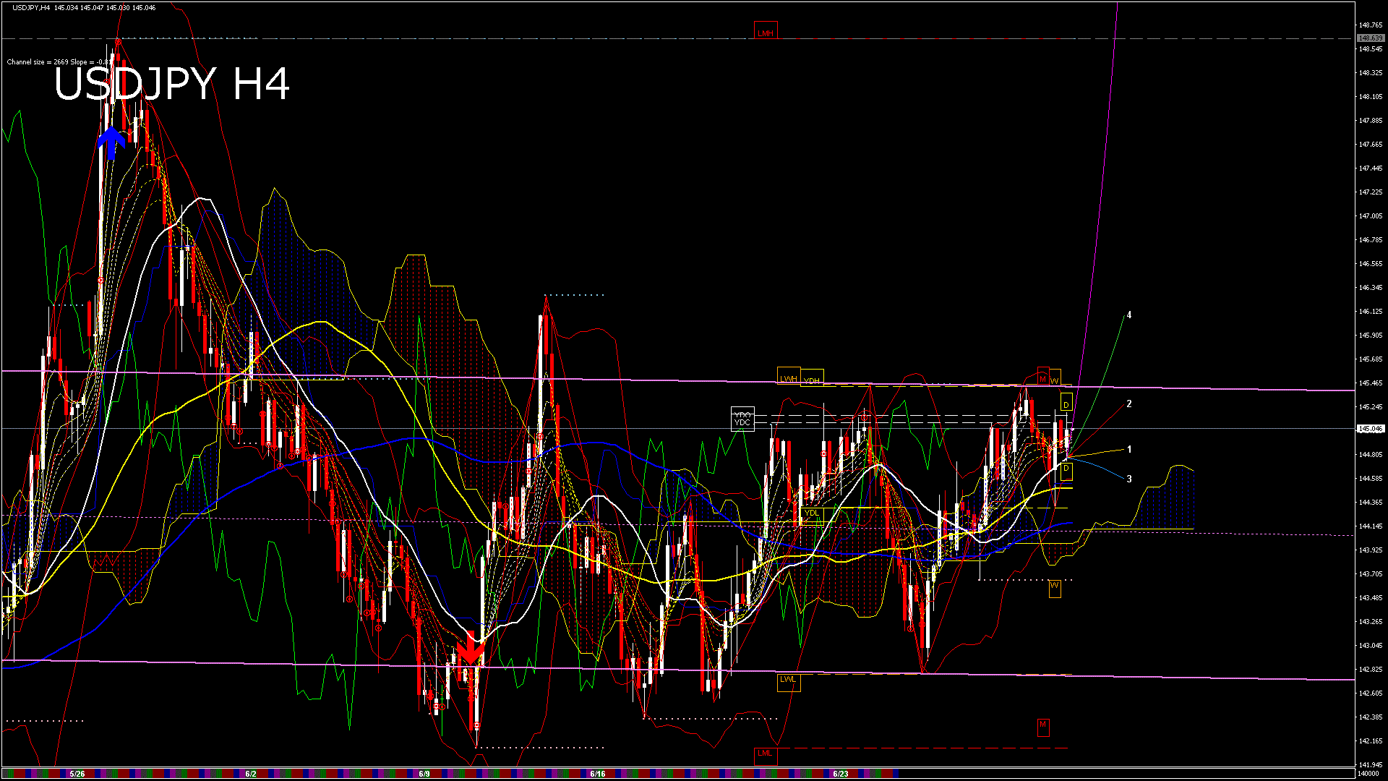Click 144.145 on the price scale
1388x781 pixels.
tap(1371, 526)
